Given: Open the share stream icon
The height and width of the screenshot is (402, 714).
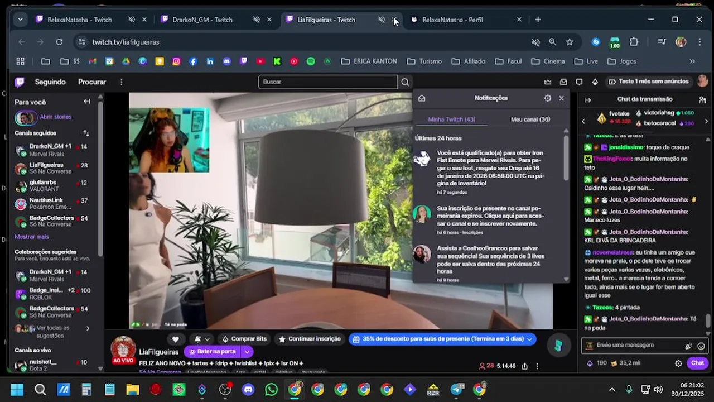Looking at the screenshot, I should pos(524,366).
